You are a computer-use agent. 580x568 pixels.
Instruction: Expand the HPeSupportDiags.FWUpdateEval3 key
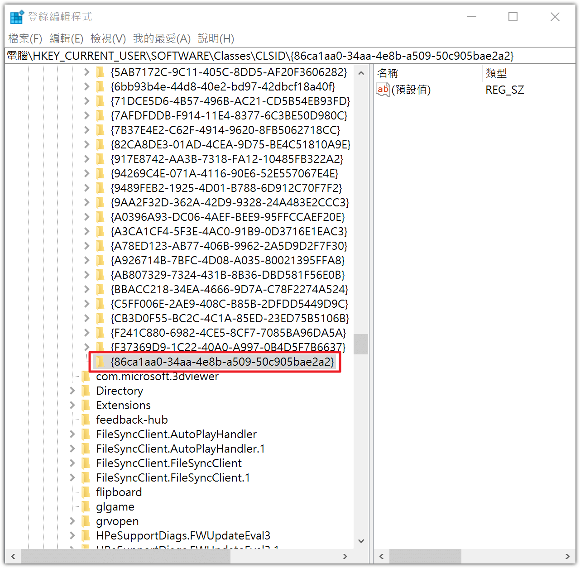[72, 535]
